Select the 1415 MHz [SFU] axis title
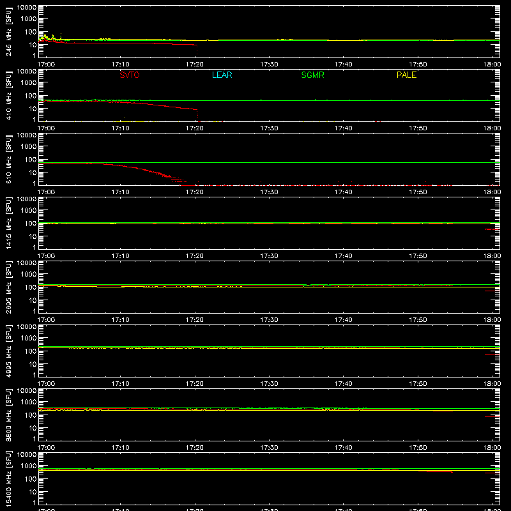The height and width of the screenshot is (511, 511). (x=9, y=223)
